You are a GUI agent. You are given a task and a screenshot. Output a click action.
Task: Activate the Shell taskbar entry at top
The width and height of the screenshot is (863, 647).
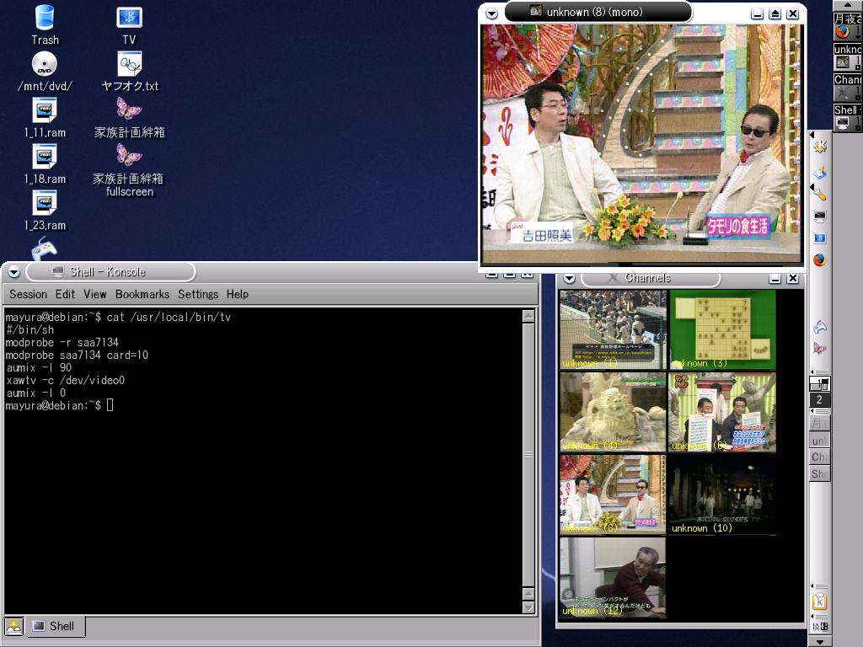coord(848,117)
